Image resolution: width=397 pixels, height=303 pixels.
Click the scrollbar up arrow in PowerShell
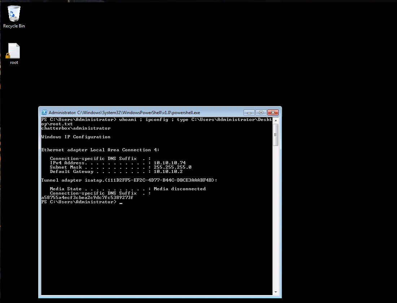[x=276, y=120]
